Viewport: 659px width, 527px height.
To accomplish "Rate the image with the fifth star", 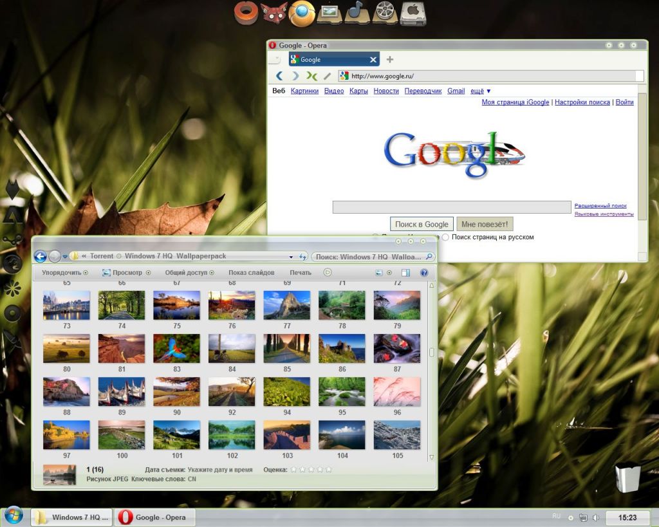I will [x=328, y=470].
